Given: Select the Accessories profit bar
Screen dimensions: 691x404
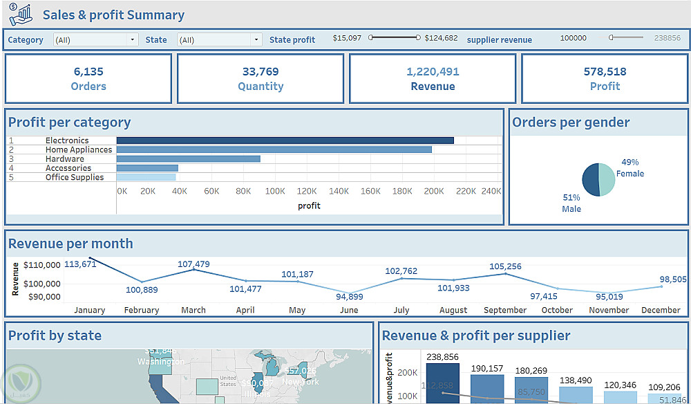Looking at the screenshot, I should pos(147,168).
